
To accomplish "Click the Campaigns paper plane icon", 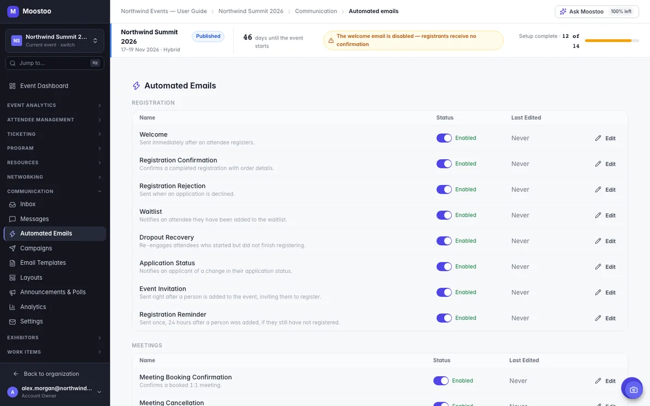I will coord(12,248).
